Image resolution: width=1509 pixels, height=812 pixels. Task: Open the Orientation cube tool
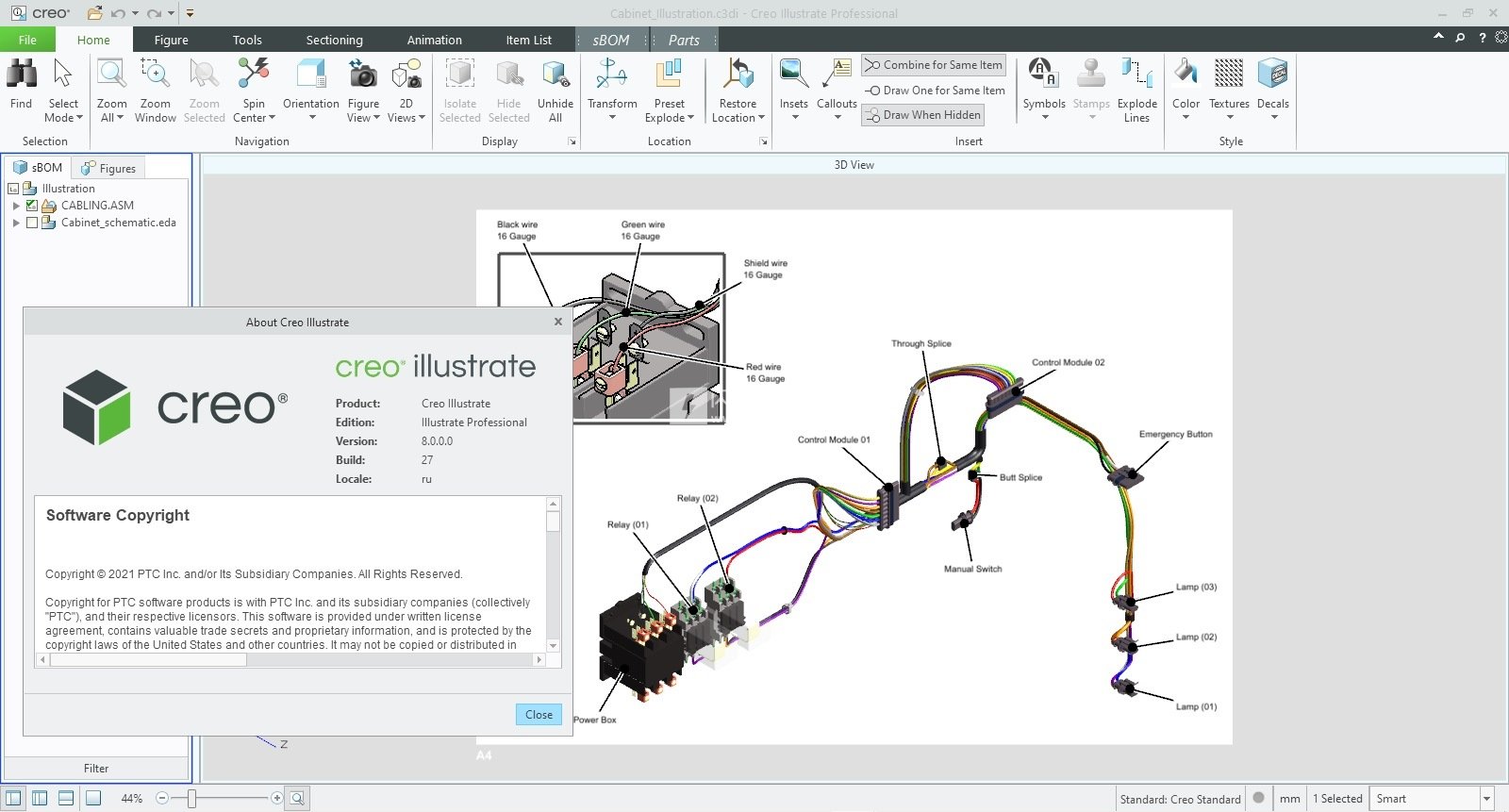click(x=310, y=90)
